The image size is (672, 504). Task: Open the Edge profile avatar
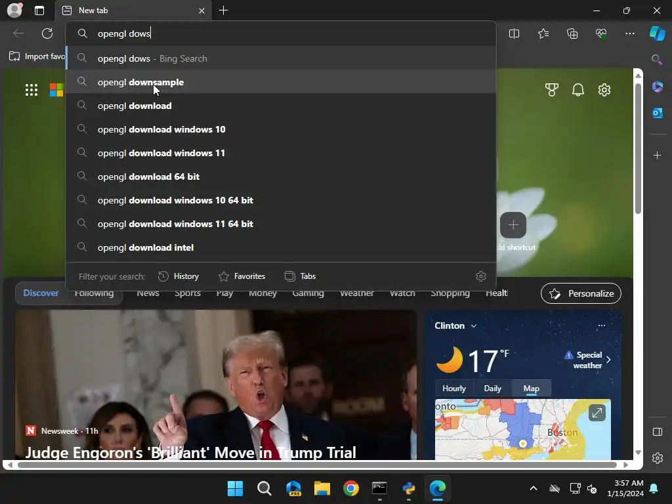(x=14, y=10)
